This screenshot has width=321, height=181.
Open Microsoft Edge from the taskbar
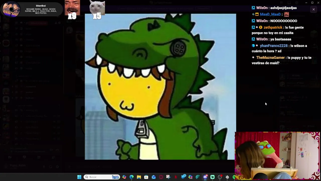pos(131,177)
